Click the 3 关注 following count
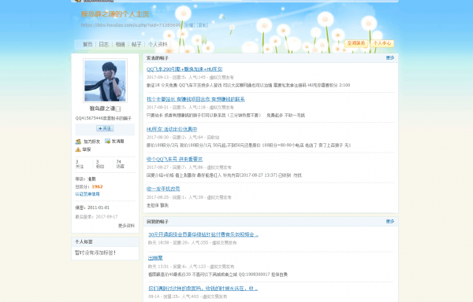 [x=80, y=164]
